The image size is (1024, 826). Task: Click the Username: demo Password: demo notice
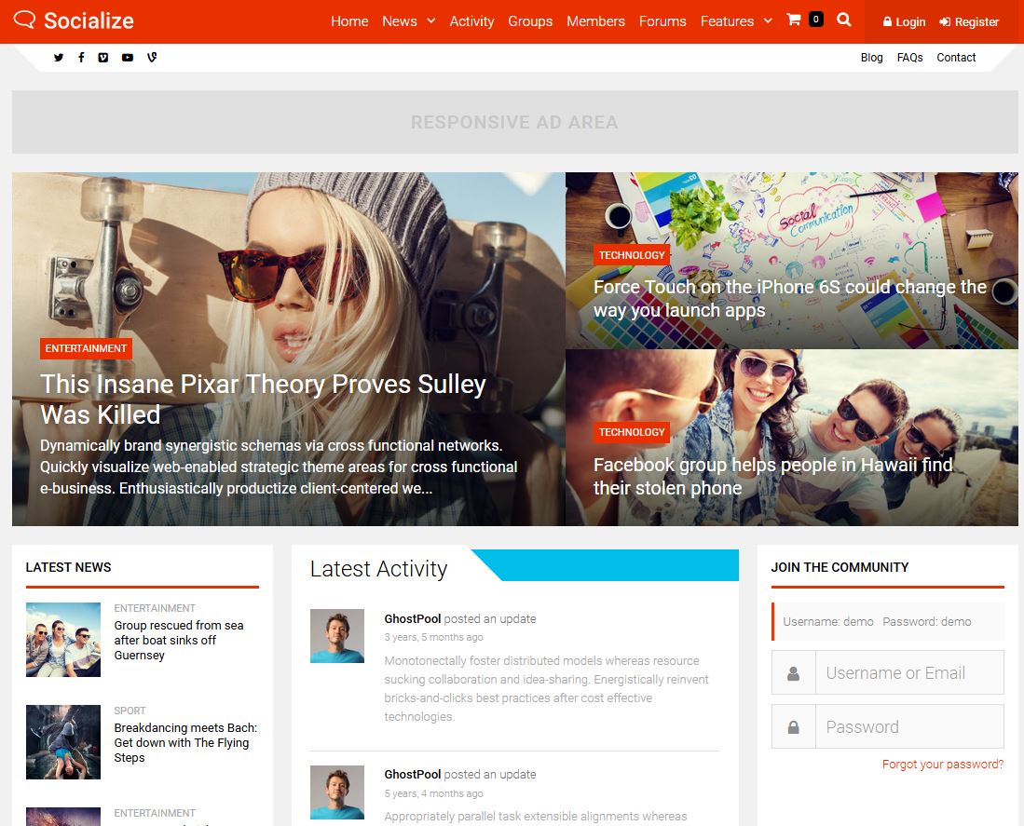click(x=888, y=622)
